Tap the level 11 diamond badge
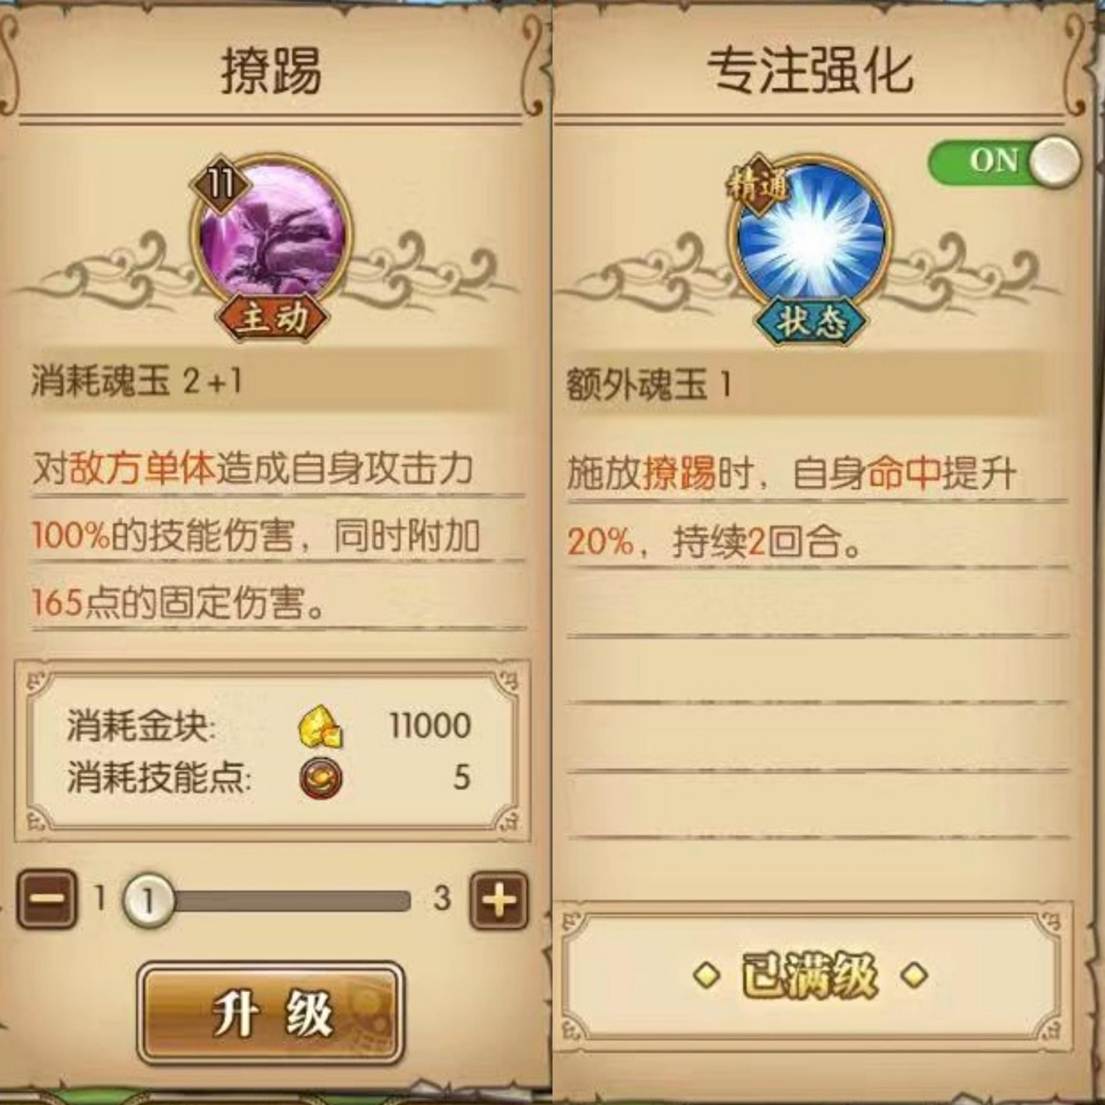This screenshot has width=1105, height=1105. [220, 184]
